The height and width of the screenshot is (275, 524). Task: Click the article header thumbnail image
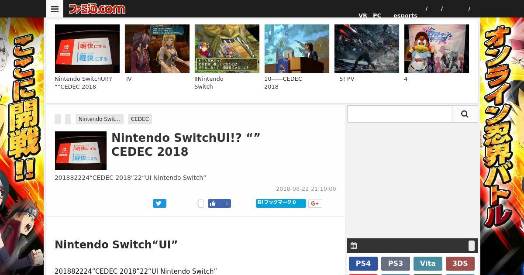pyautogui.click(x=81, y=151)
